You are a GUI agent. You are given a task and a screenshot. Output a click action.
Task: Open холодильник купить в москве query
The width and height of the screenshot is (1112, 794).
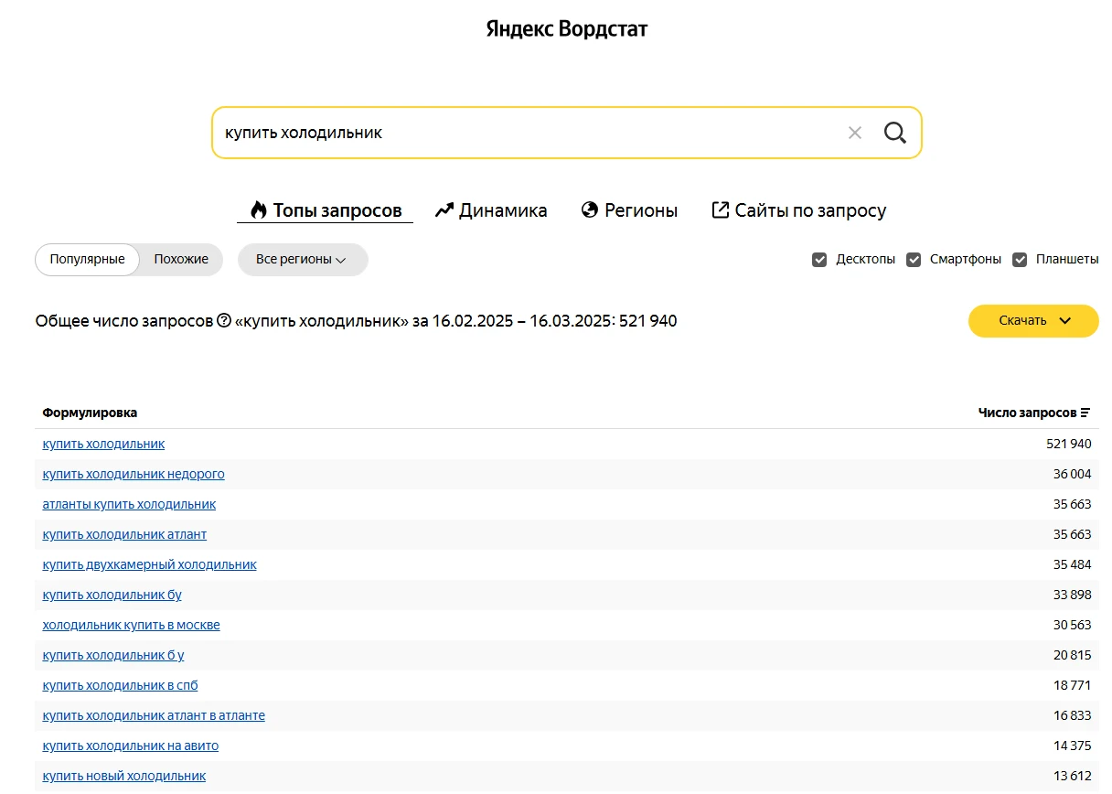(131, 625)
